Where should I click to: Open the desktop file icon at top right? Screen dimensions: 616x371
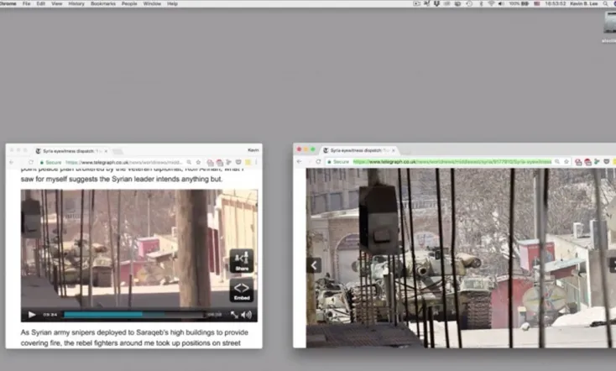click(609, 24)
